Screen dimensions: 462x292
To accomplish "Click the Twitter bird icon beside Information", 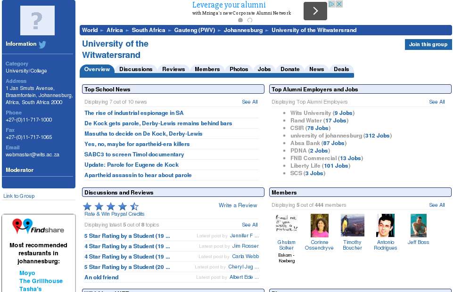I will click(42, 44).
